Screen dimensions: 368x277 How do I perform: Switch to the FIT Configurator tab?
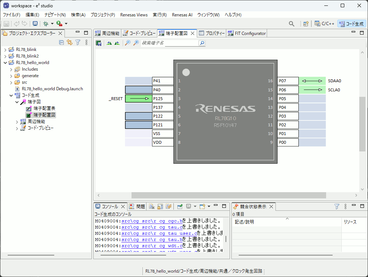click(x=247, y=33)
